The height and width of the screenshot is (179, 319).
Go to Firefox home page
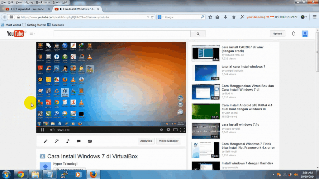click(234, 17)
